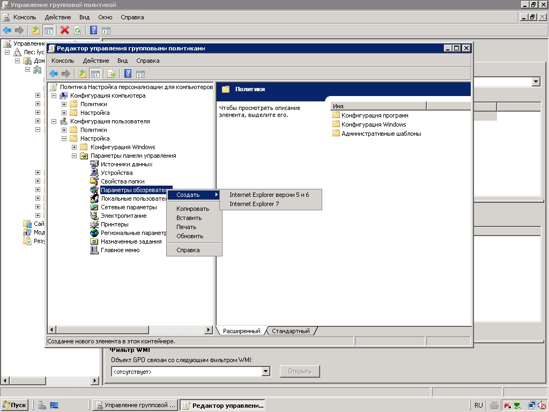Select the Региональные параметры globe icon
Image resolution: width=549 pixels, height=412 pixels.
pyautogui.click(x=94, y=233)
